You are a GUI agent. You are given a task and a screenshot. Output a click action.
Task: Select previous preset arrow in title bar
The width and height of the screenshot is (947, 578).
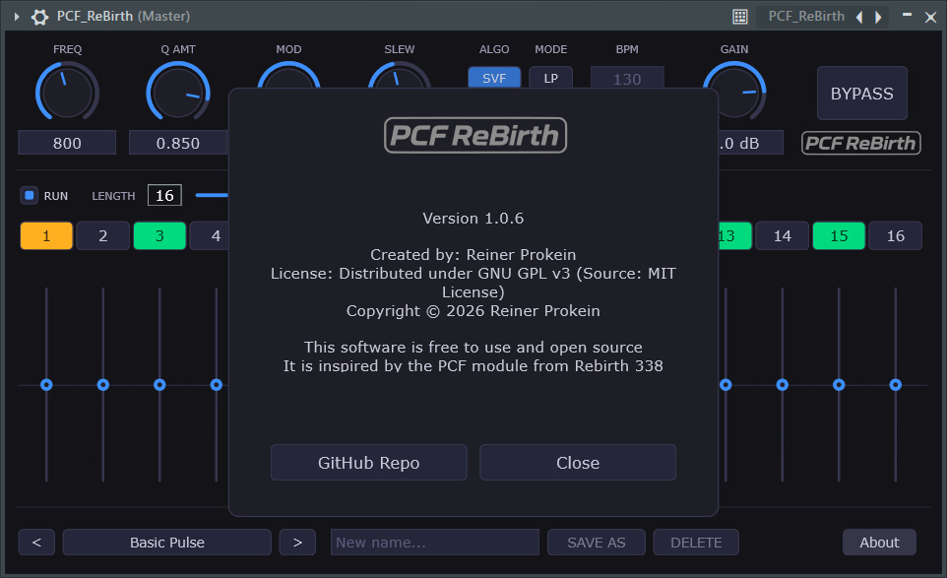[859, 17]
